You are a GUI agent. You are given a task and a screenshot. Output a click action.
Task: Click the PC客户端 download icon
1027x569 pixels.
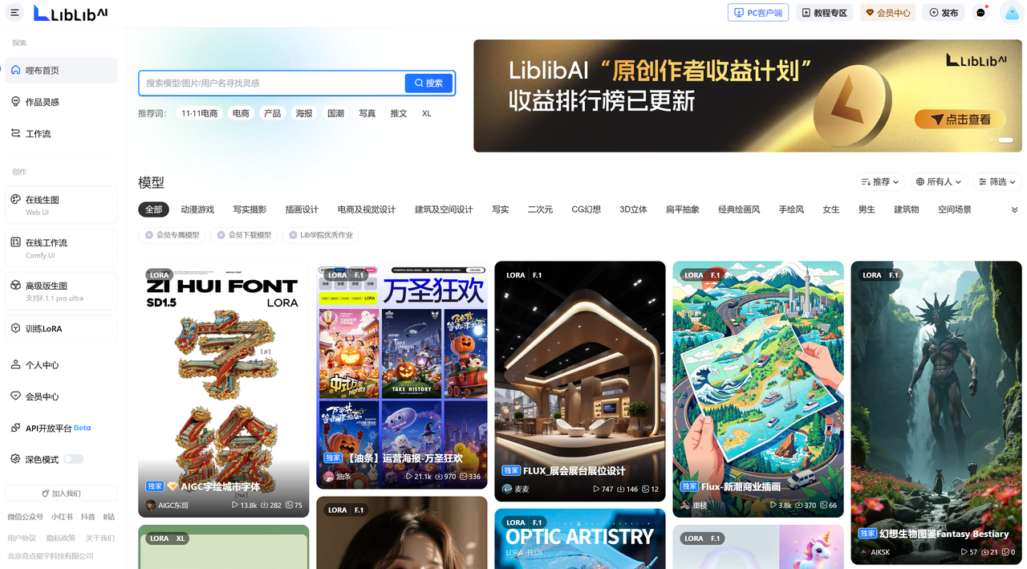pos(739,13)
